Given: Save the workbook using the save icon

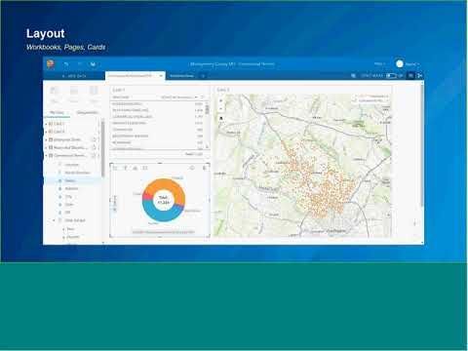Looking at the screenshot, I should 93,64.
